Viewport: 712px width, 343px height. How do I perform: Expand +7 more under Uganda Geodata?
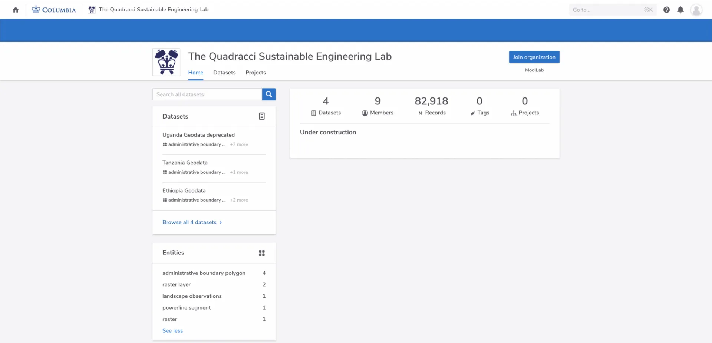pos(239,144)
